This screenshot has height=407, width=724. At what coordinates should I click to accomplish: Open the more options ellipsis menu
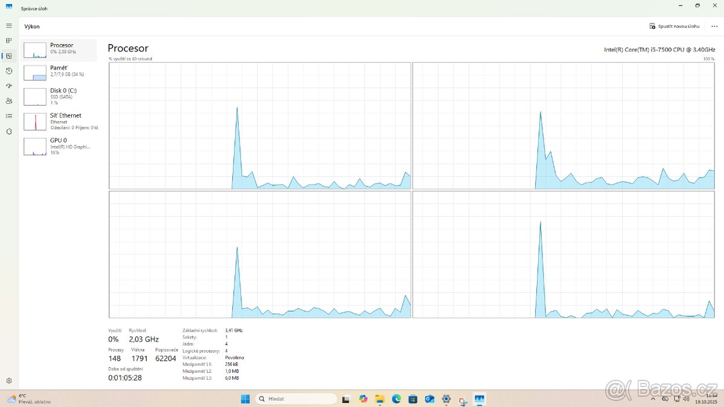714,26
